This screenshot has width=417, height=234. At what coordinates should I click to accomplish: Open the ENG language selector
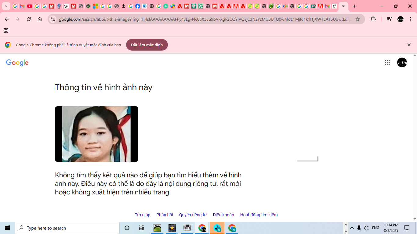click(375, 228)
